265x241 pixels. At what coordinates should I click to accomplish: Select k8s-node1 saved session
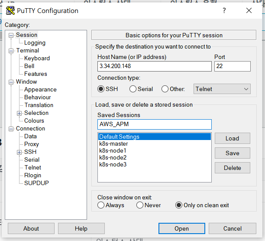[x=155, y=150]
